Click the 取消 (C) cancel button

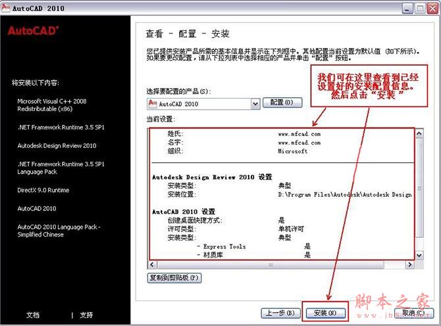413,313
